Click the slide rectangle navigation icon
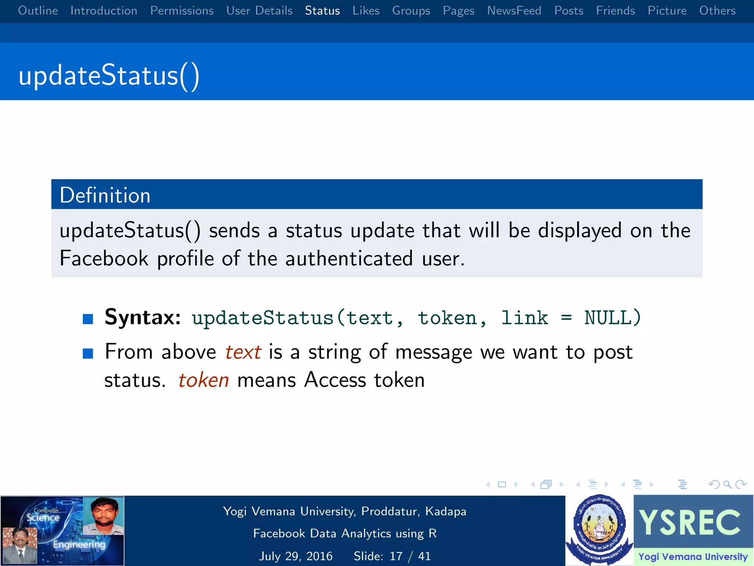The image size is (754, 566). (502, 485)
